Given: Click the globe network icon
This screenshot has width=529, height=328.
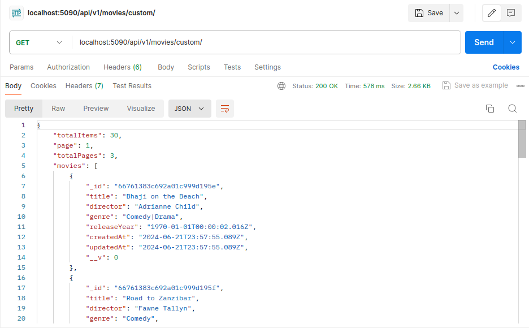Looking at the screenshot, I should tap(281, 86).
